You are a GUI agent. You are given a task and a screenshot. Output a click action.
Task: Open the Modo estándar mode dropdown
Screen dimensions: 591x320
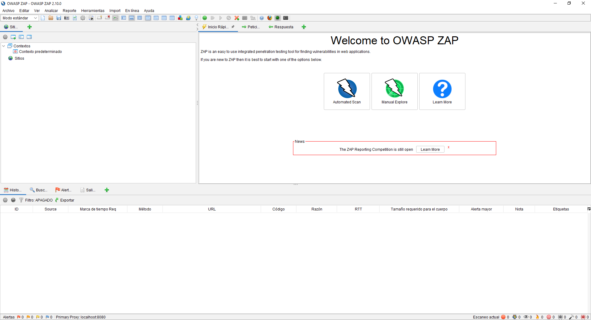point(20,18)
